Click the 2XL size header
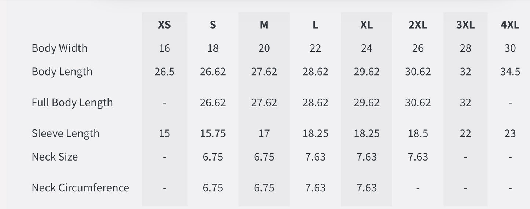 point(418,25)
